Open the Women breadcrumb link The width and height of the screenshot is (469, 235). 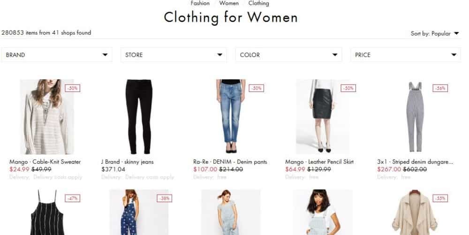pos(229,3)
